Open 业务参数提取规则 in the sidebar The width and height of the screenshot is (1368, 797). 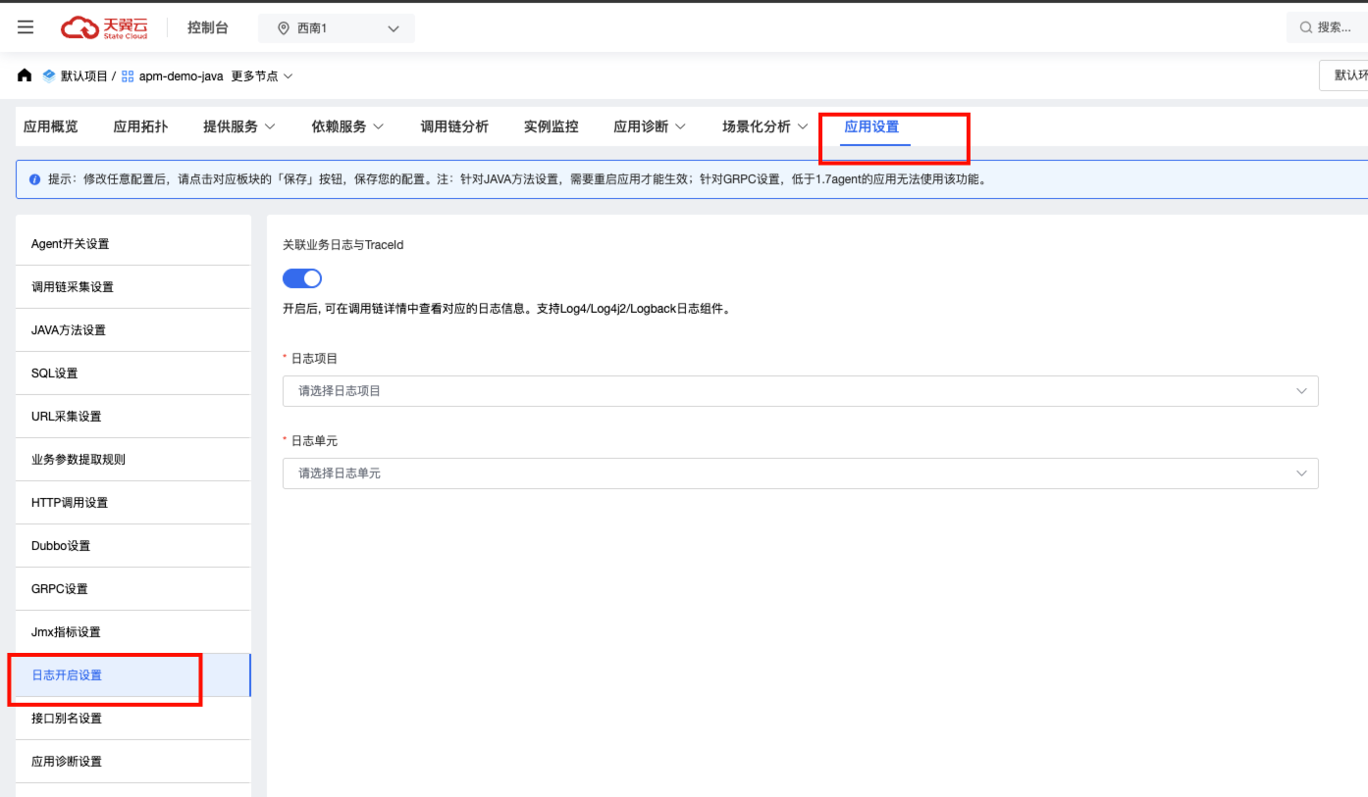[x=133, y=460]
